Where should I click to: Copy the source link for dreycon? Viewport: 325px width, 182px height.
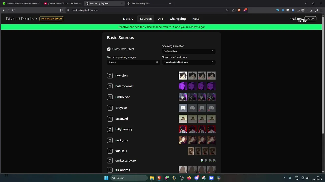(110, 108)
